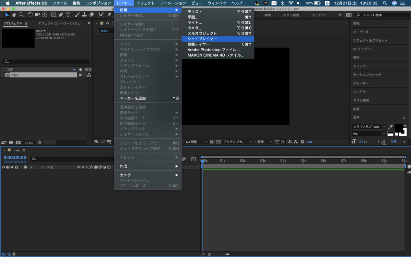Select the Roto Brush tool
Image resolution: width=411 pixels, height=257 pixels.
(x=101, y=15)
